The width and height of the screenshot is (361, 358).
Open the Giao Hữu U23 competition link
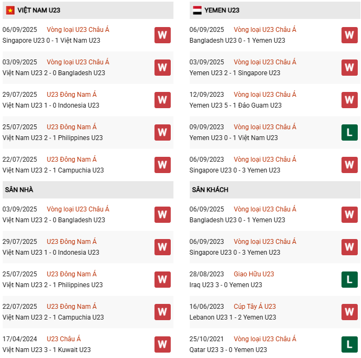pos(254,274)
